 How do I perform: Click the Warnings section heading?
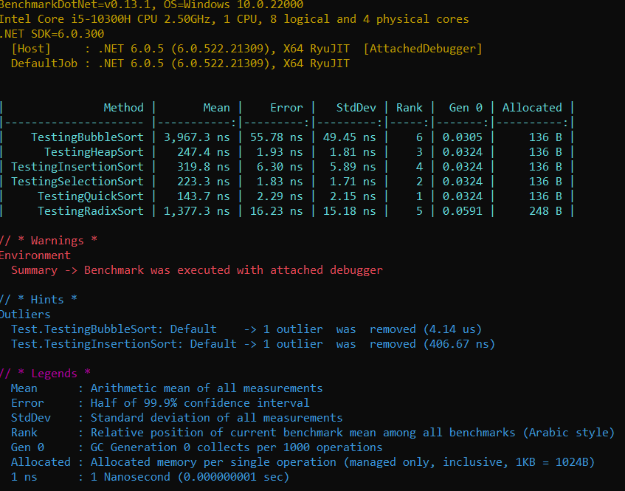click(49, 241)
